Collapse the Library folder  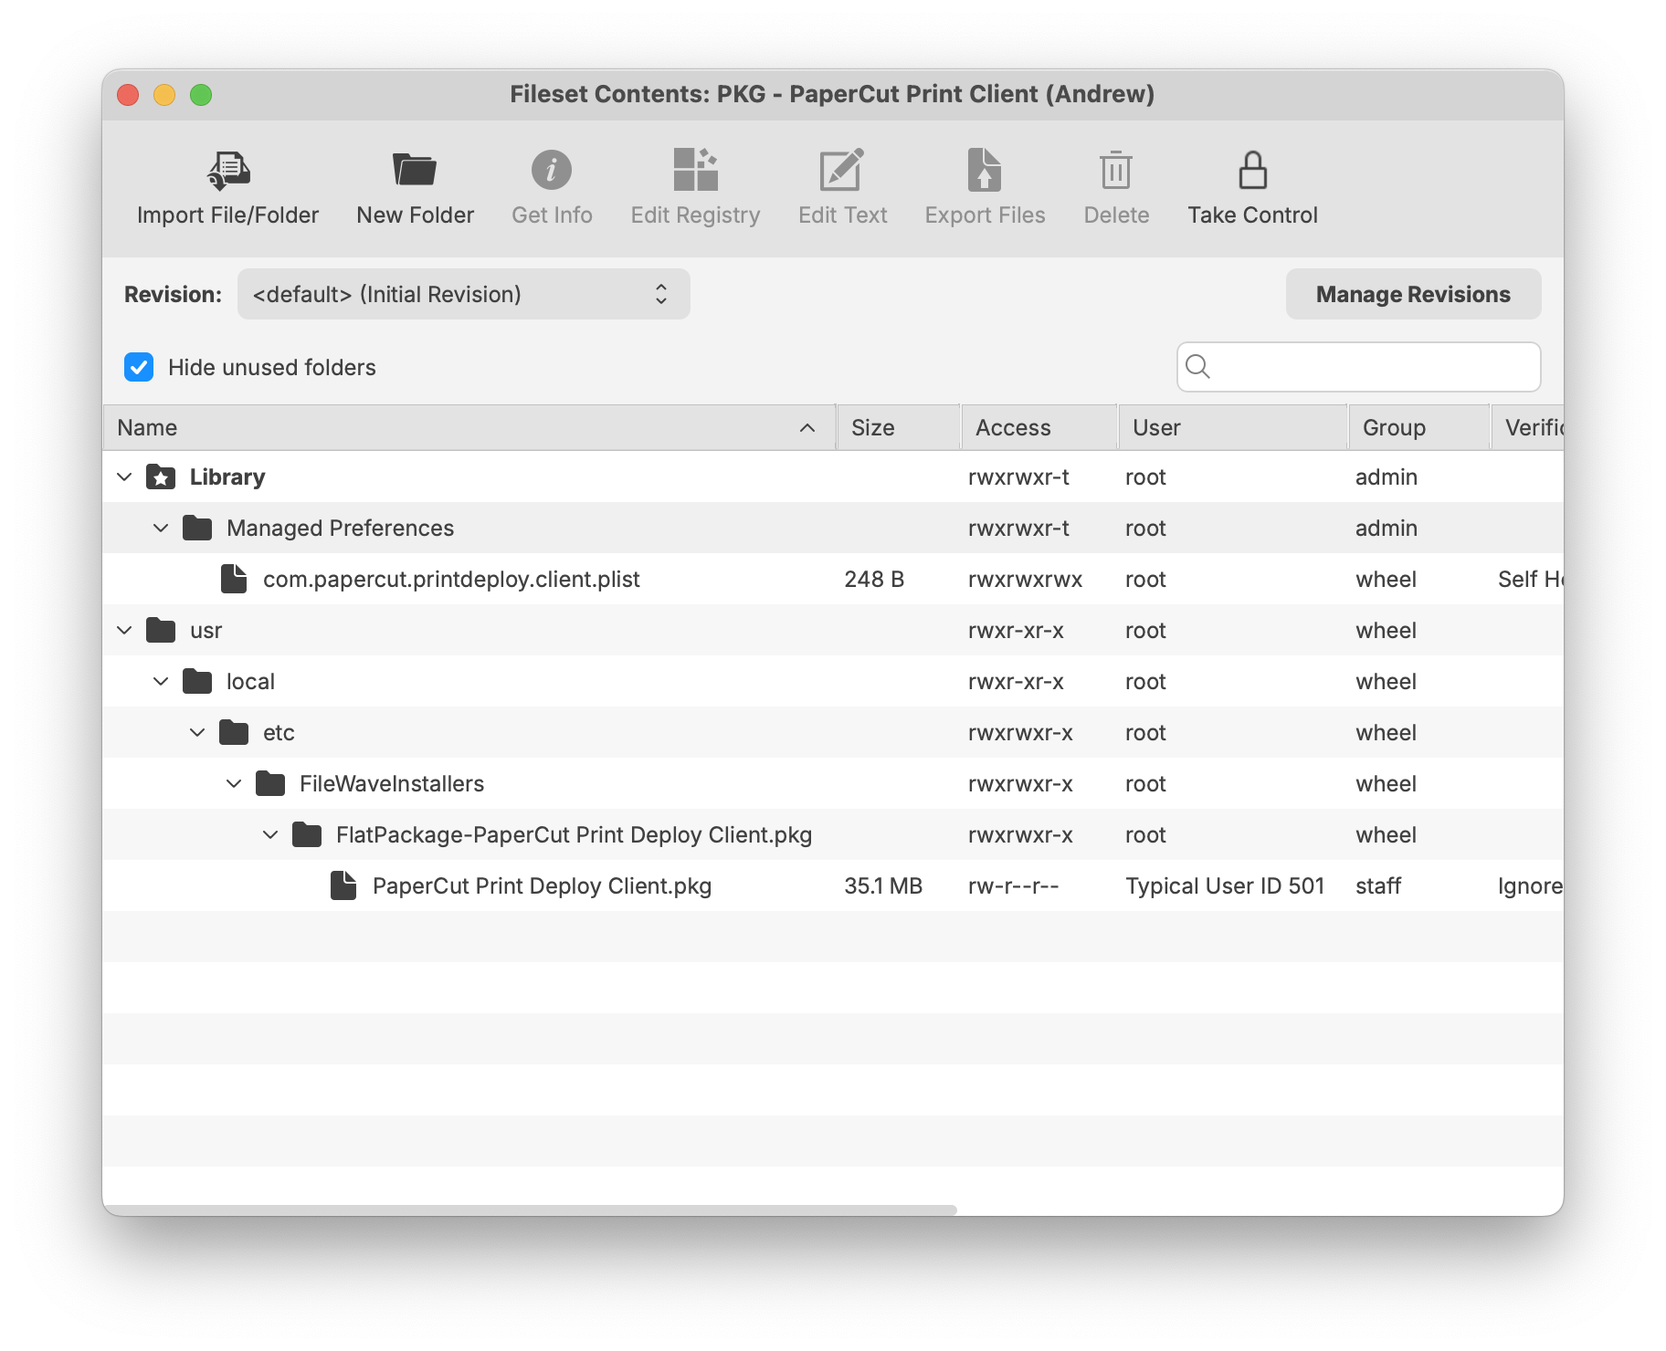pos(125,477)
